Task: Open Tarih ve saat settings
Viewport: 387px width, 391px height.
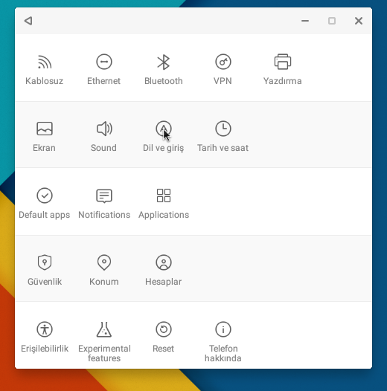Action: tap(223, 136)
